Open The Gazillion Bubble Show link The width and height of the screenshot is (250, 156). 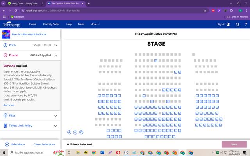(29, 34)
